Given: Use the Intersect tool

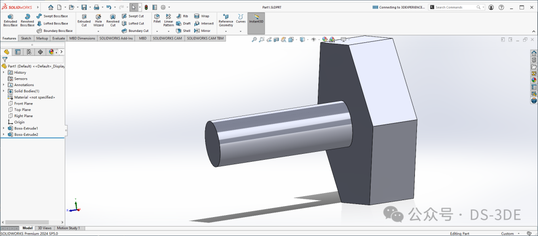Looking at the screenshot, I should (x=204, y=23).
